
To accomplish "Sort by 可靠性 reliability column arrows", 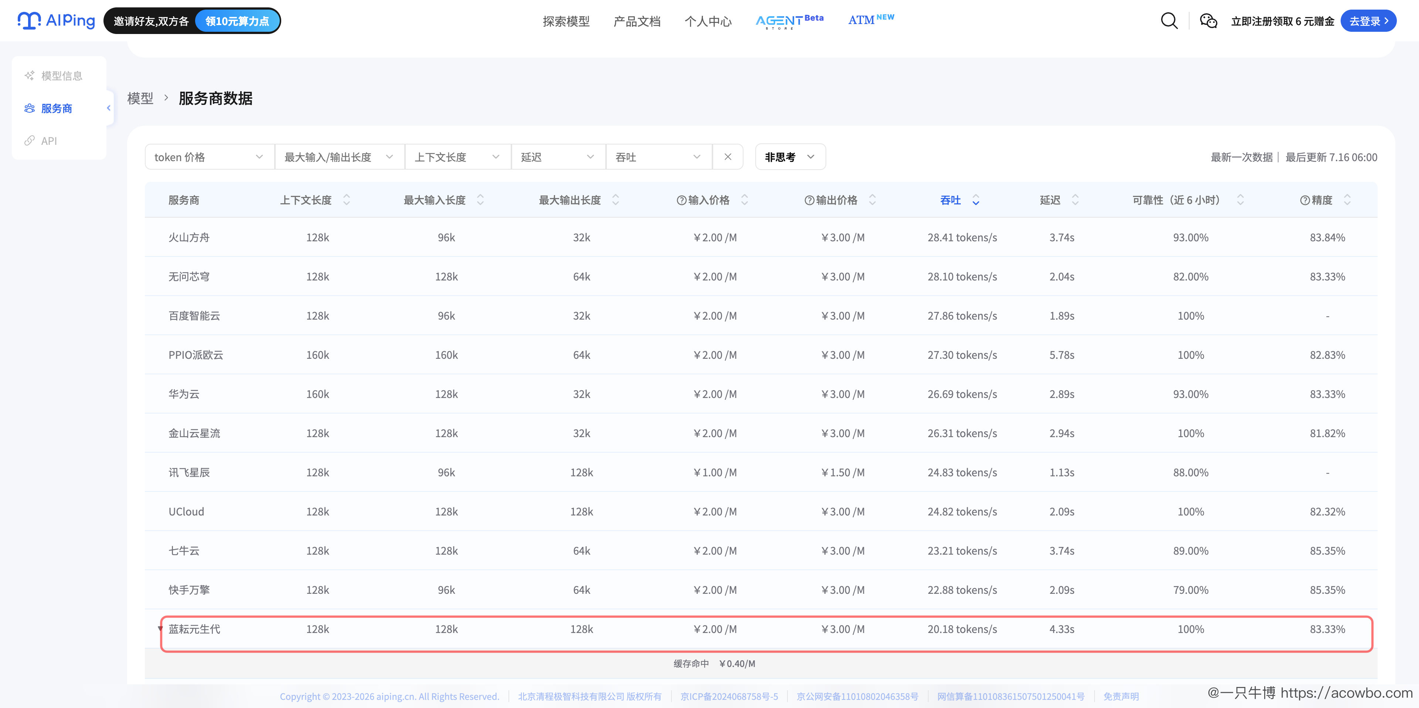I will (x=1241, y=200).
